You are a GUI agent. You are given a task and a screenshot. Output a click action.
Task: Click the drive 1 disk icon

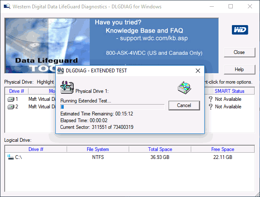click(x=11, y=99)
